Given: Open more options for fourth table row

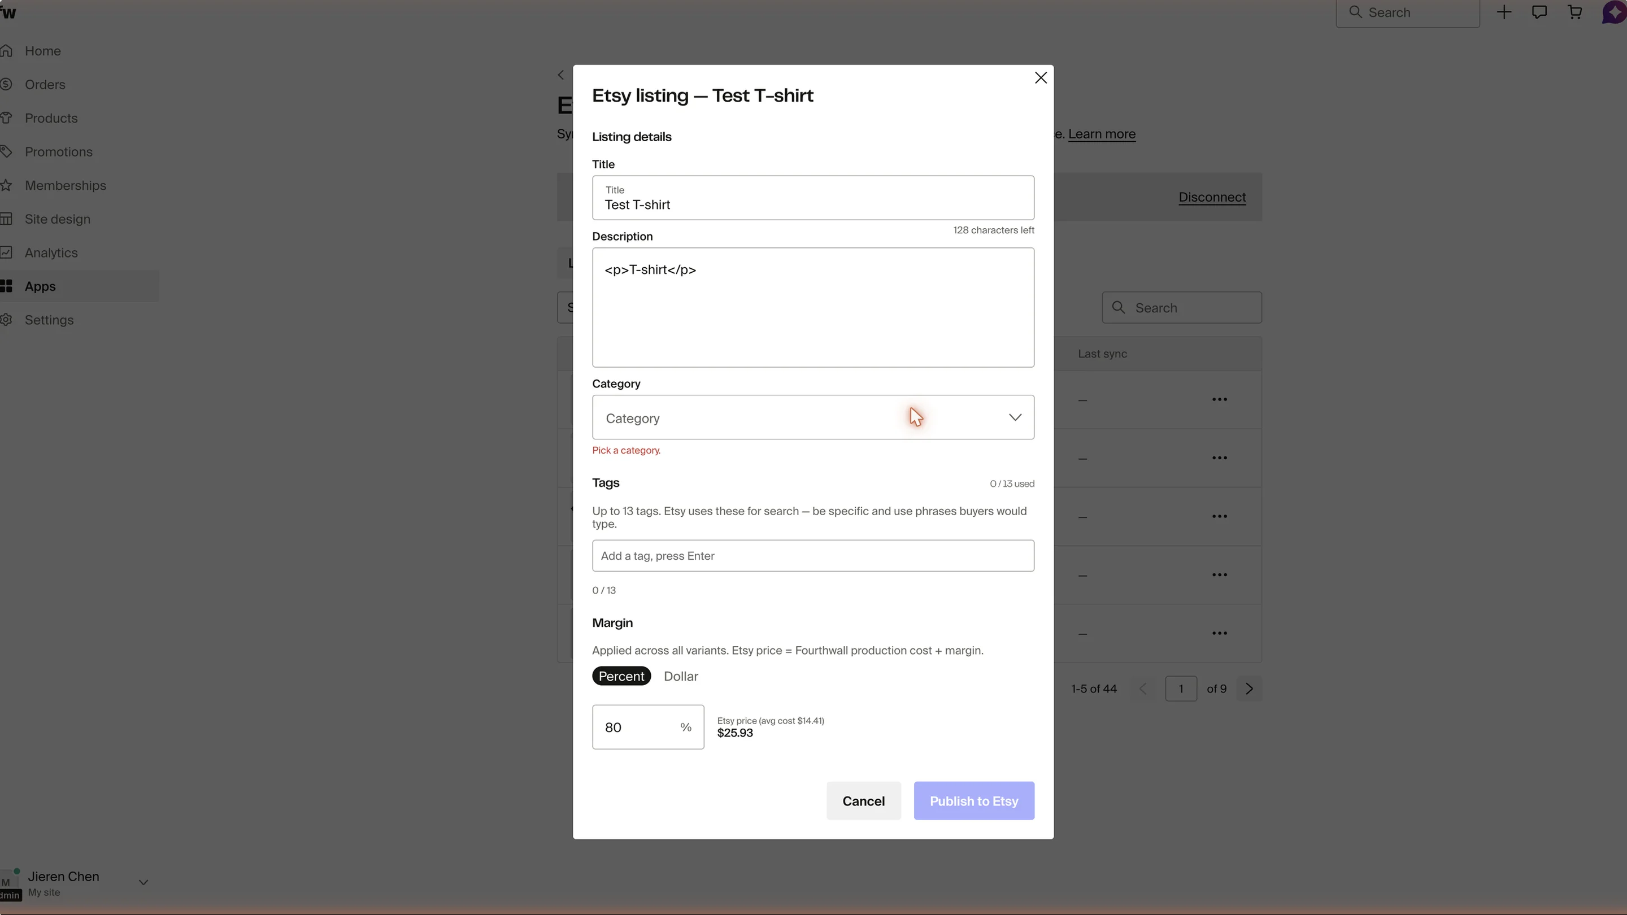Looking at the screenshot, I should tap(1220, 574).
